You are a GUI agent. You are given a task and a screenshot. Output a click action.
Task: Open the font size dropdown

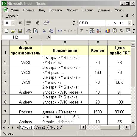13,23
